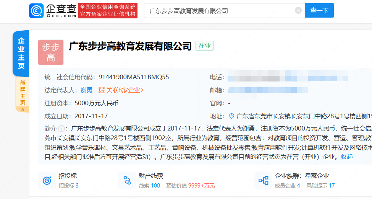Click the 步步高 company logo thumbnail
The width and height of the screenshot is (372, 199).
tap(51, 52)
